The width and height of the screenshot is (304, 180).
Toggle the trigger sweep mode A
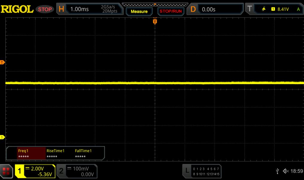(298, 9)
